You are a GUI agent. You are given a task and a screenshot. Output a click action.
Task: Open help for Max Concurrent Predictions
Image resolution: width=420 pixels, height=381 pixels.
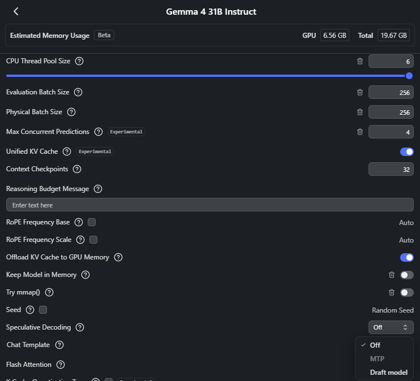click(98, 132)
